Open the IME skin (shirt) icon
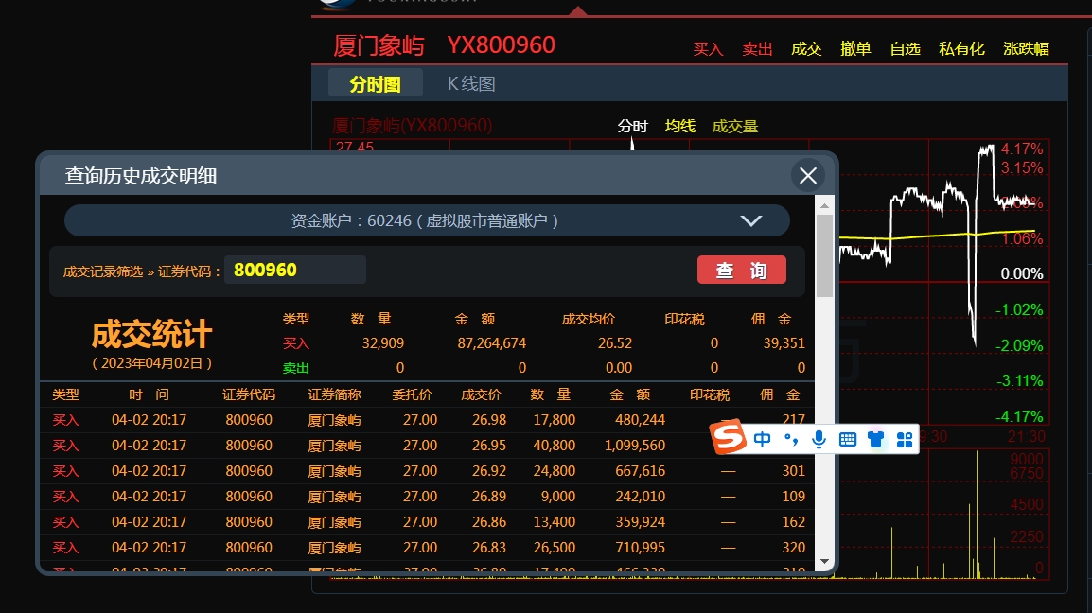Screen dimensions: 1092x613 tap(876, 439)
